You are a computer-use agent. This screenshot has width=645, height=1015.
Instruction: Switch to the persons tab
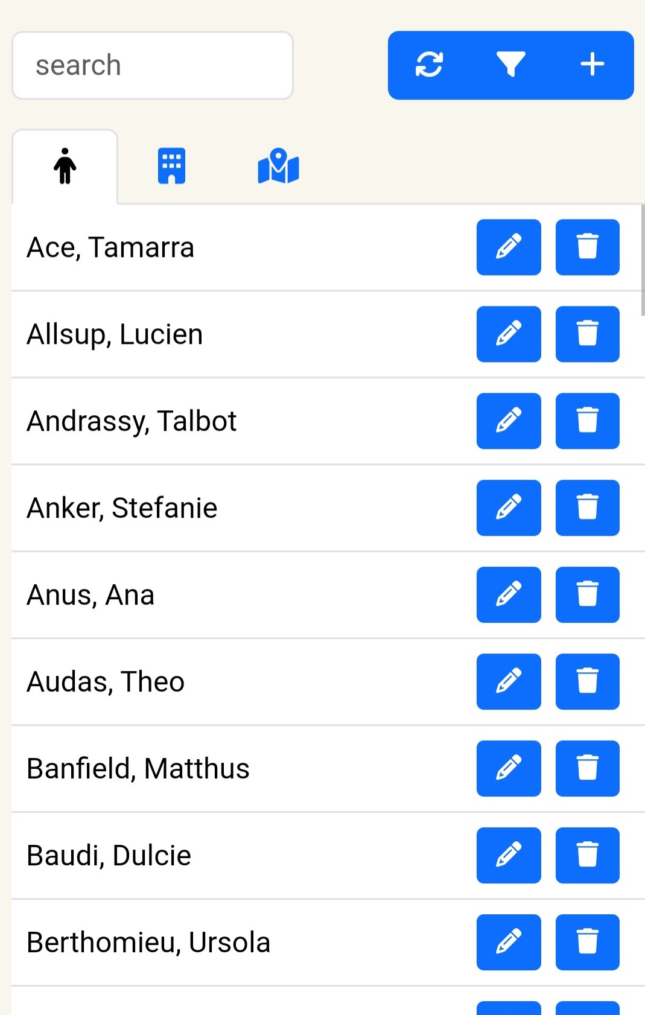click(x=65, y=166)
